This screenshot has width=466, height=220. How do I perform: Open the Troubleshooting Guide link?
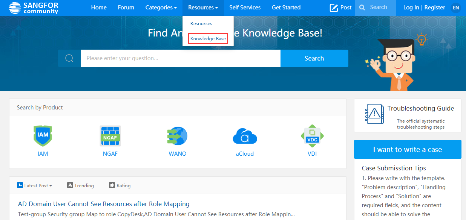click(421, 108)
